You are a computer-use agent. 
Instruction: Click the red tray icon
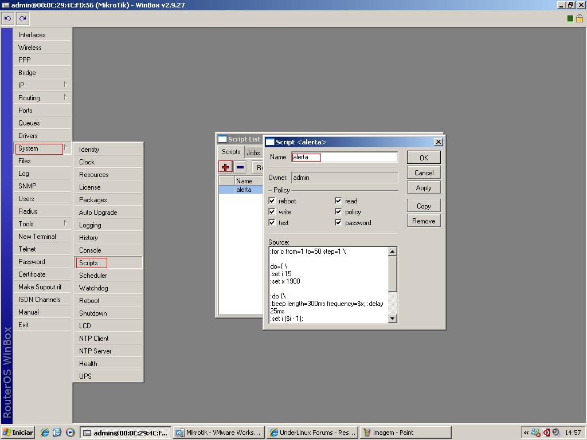pyautogui.click(x=546, y=433)
